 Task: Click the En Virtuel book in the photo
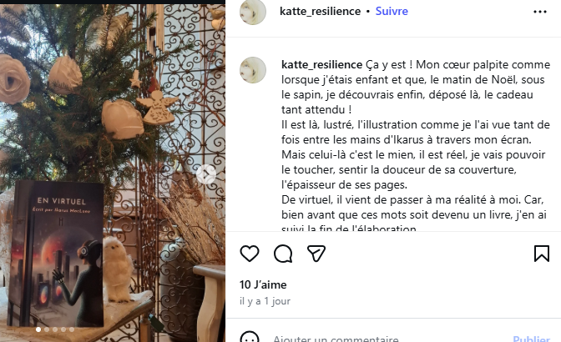[x=57, y=254]
